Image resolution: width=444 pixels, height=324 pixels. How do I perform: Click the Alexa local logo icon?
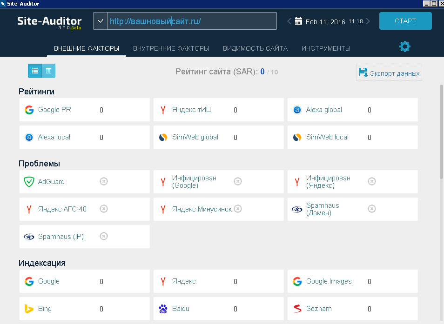pyautogui.click(x=29, y=137)
